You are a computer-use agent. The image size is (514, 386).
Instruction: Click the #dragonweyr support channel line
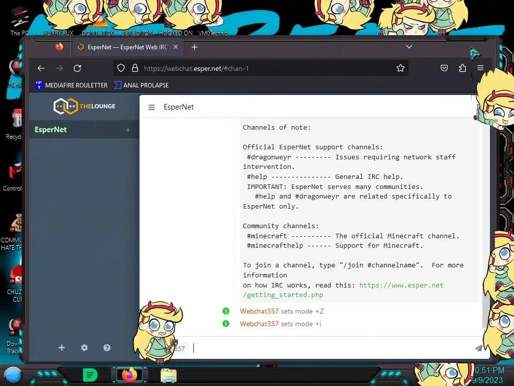(349, 162)
